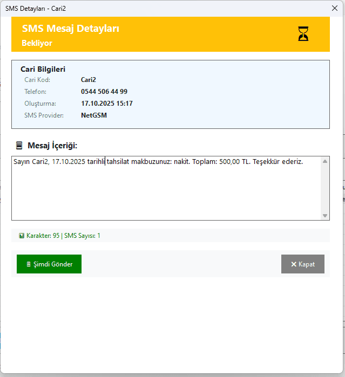Click the icon beside Mesaj İçeriği heading
This screenshot has width=345, height=377.
19,146
